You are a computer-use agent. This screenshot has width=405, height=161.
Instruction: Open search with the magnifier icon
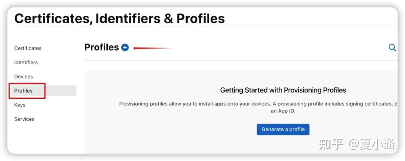[392, 48]
